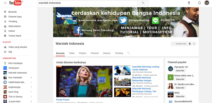Subscribe to the MAQ channel
Viewport: 212px width, 103px height.
pyautogui.click(x=180, y=96)
